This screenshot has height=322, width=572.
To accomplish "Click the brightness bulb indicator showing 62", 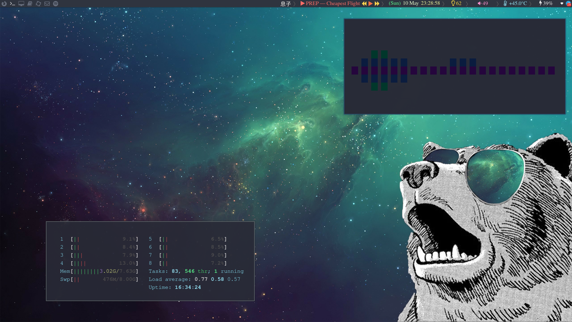I will pyautogui.click(x=456, y=4).
